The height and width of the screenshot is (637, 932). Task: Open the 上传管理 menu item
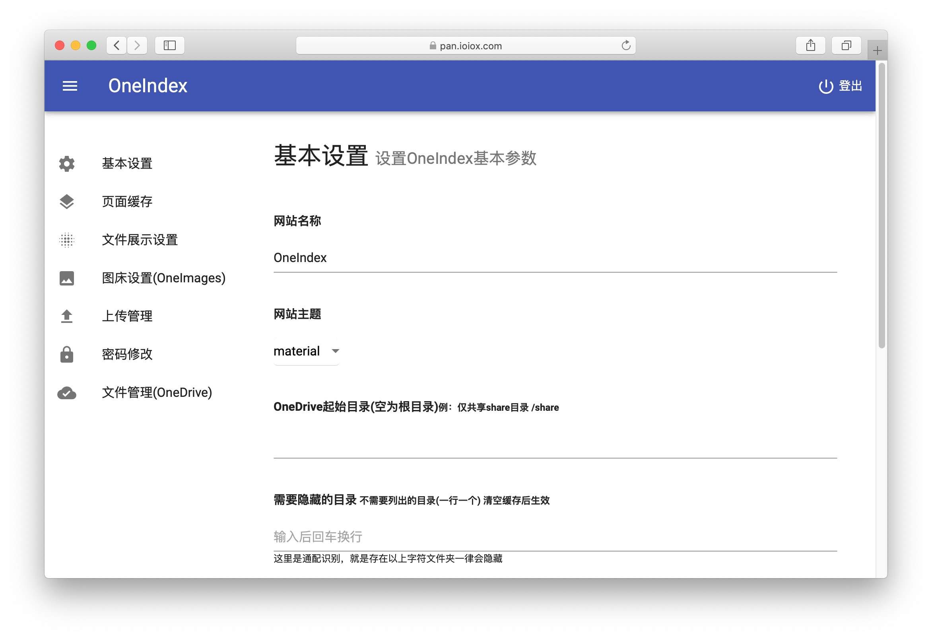tap(127, 316)
